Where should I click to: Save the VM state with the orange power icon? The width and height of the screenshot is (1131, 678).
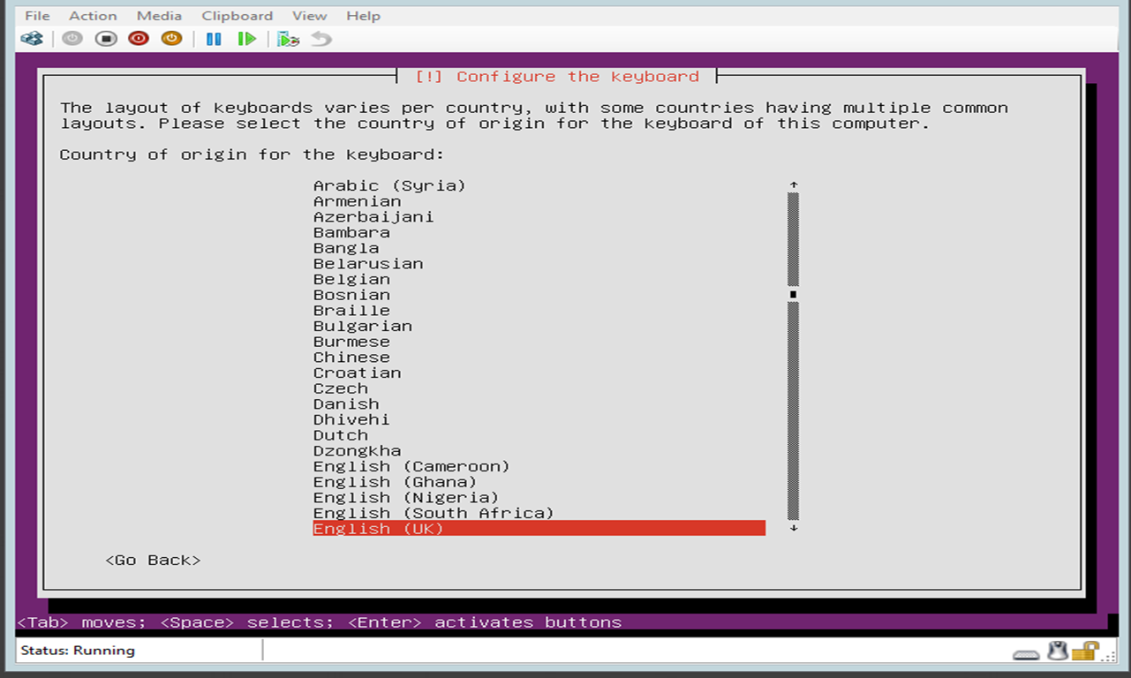pos(171,39)
